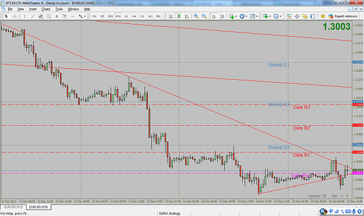
Task: Expand the Templates dropdown arrow
Action: [x=257, y=16]
